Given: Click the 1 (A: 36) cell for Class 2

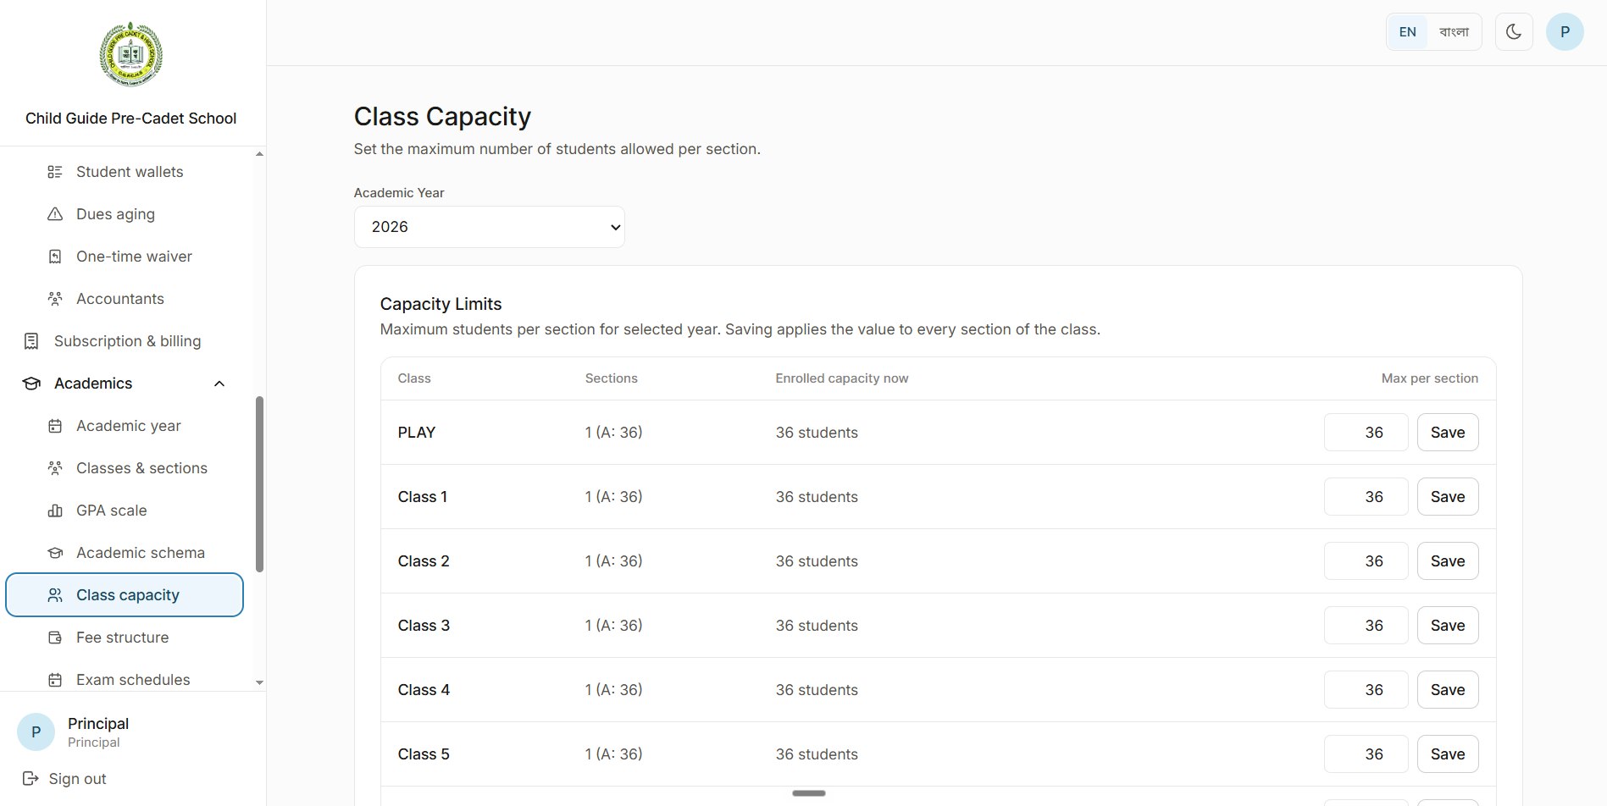Looking at the screenshot, I should point(613,561).
